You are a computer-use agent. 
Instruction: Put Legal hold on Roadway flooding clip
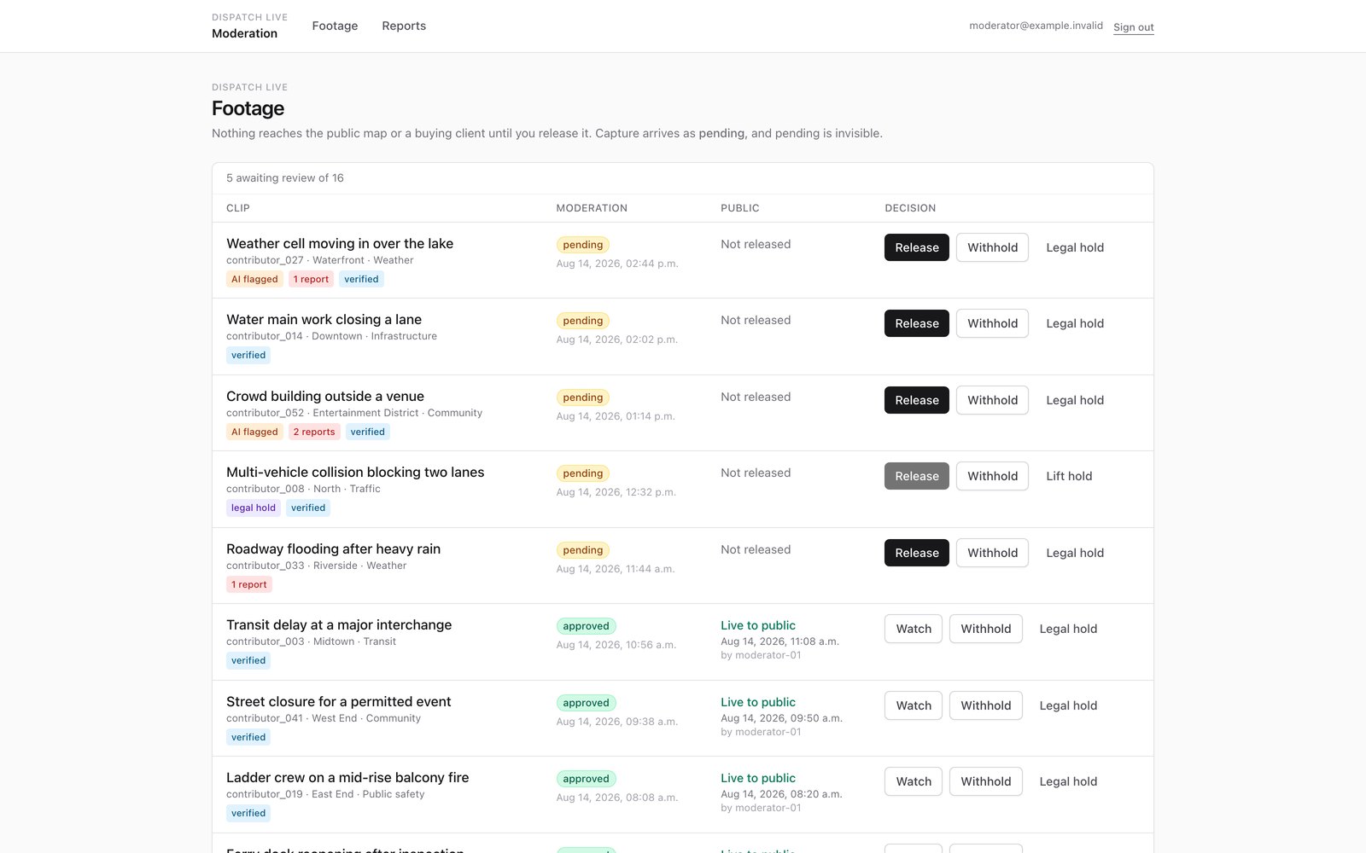click(x=1075, y=553)
